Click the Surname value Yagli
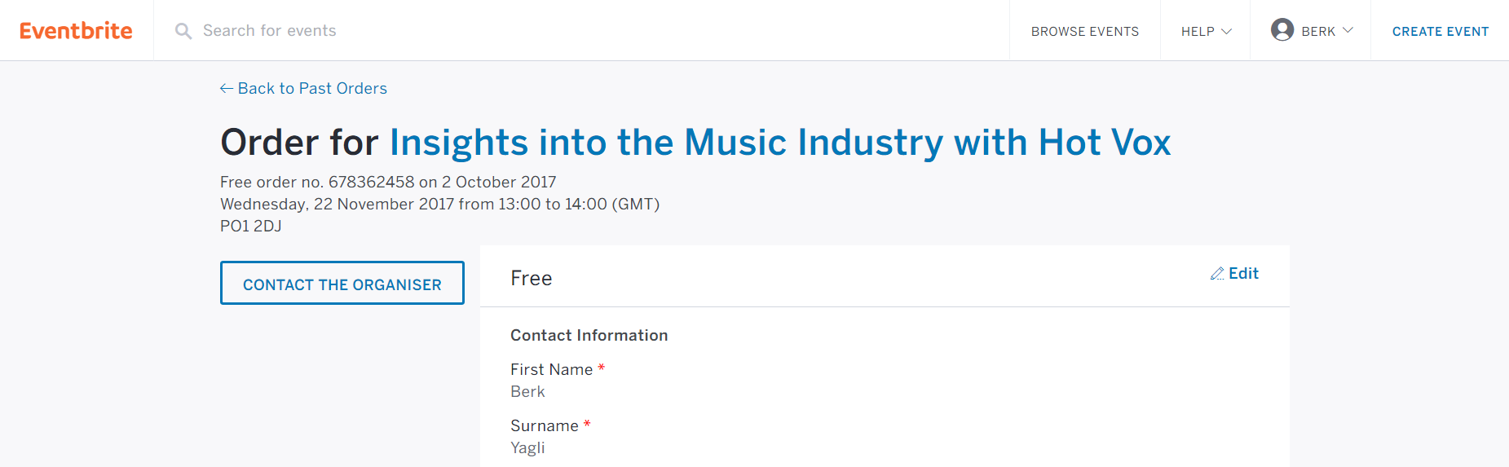The image size is (1509, 467). click(x=527, y=448)
